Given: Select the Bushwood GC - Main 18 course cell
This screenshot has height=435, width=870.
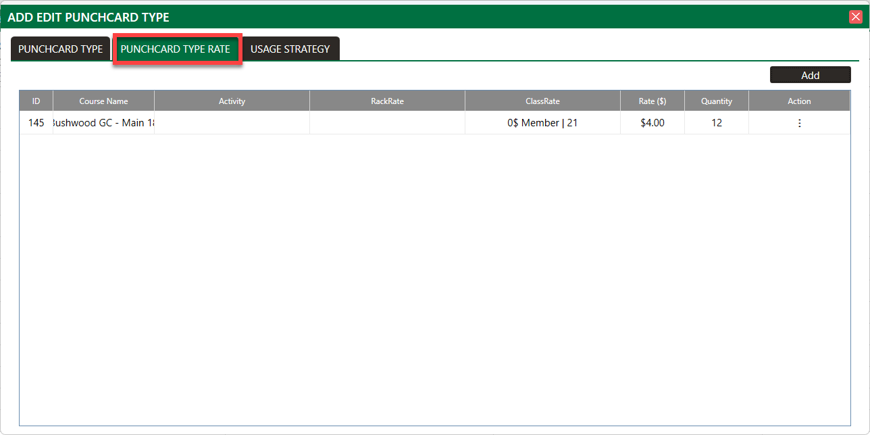Looking at the screenshot, I should point(104,123).
